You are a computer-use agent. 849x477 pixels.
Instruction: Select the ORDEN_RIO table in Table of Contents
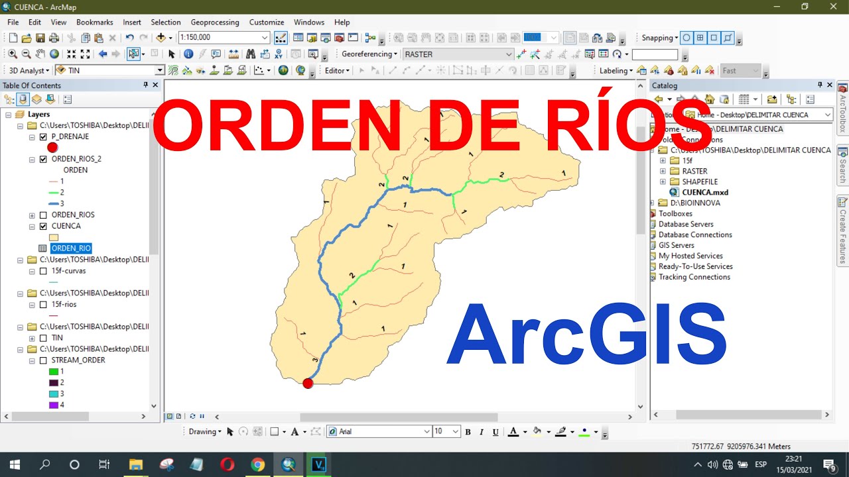pos(71,248)
